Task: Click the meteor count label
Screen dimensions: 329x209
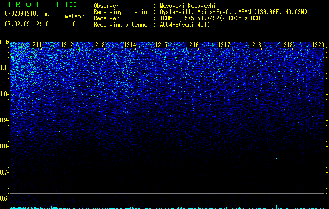Action: (x=74, y=16)
